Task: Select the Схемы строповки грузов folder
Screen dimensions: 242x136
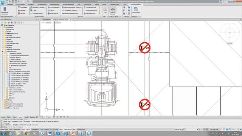Action: click(x=17, y=92)
